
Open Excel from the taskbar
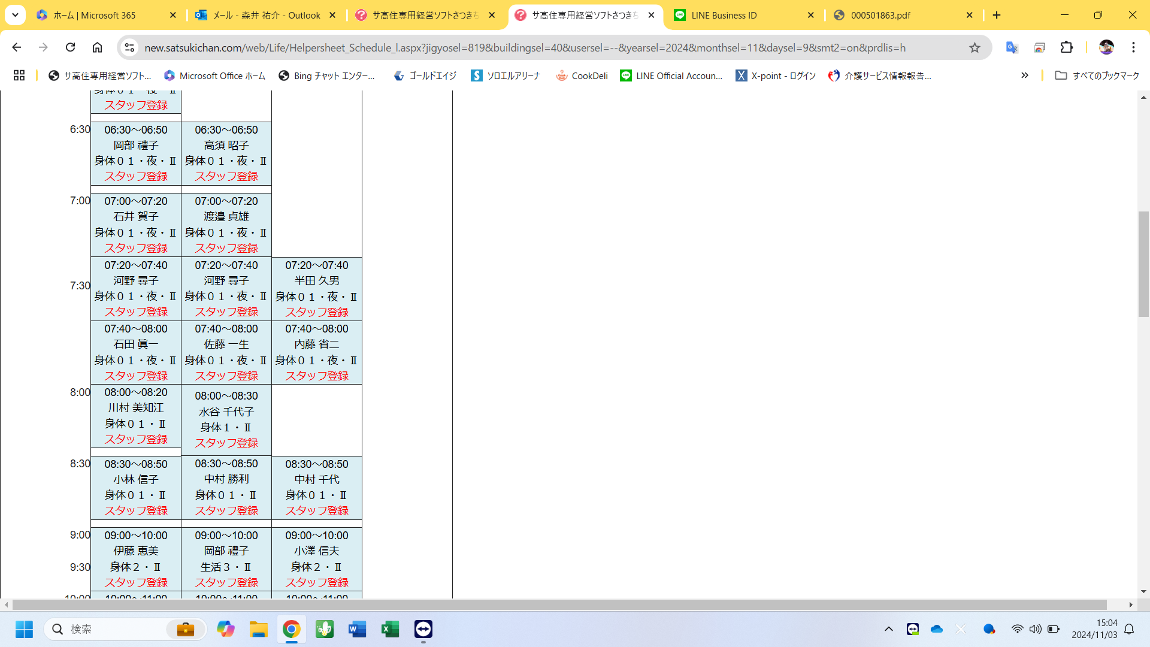click(x=390, y=629)
